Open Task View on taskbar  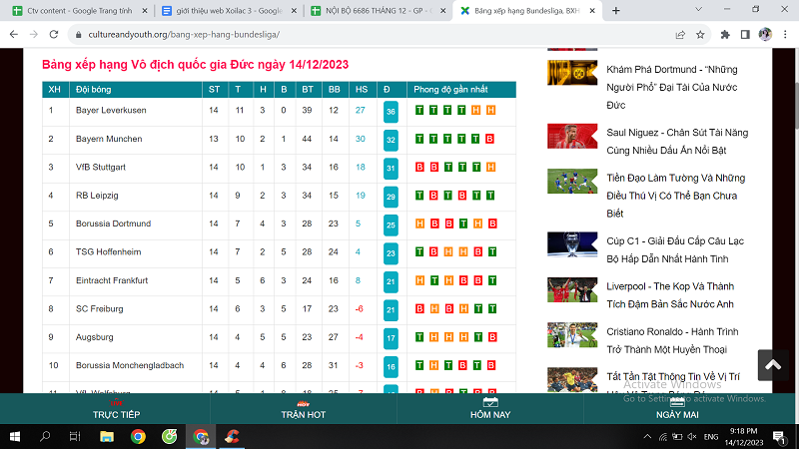click(x=75, y=436)
